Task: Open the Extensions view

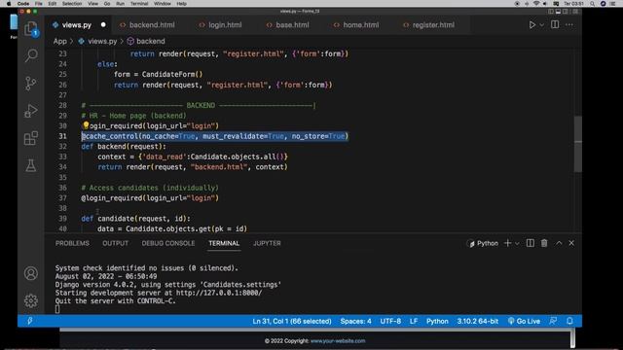Action: (31, 138)
